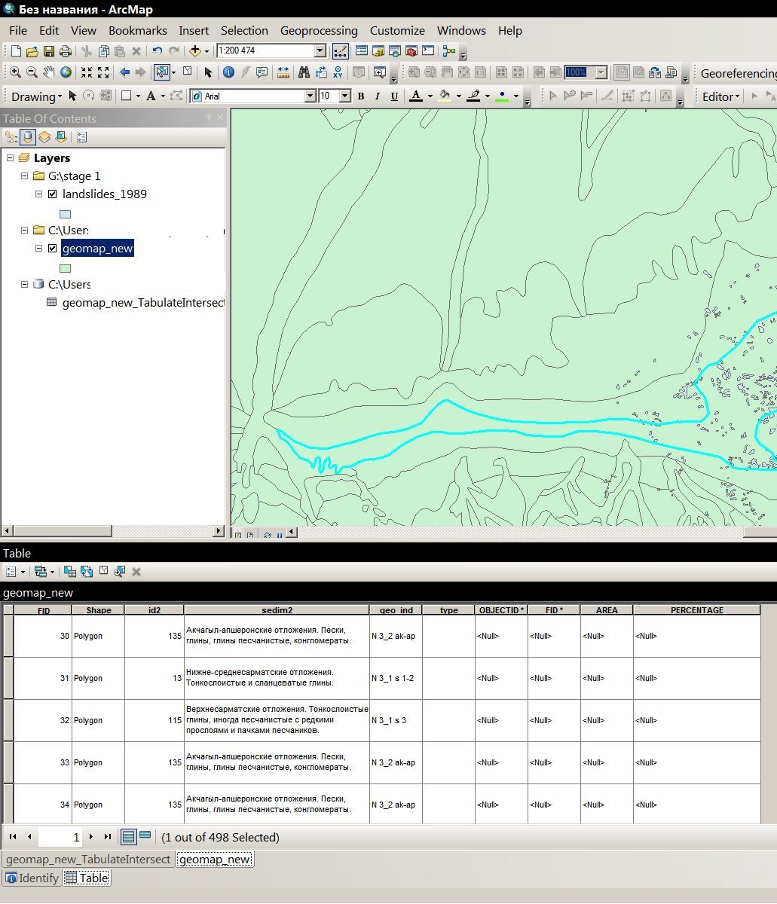Zoom to selected records in table
Image resolution: width=777 pixels, height=904 pixels.
click(119, 572)
